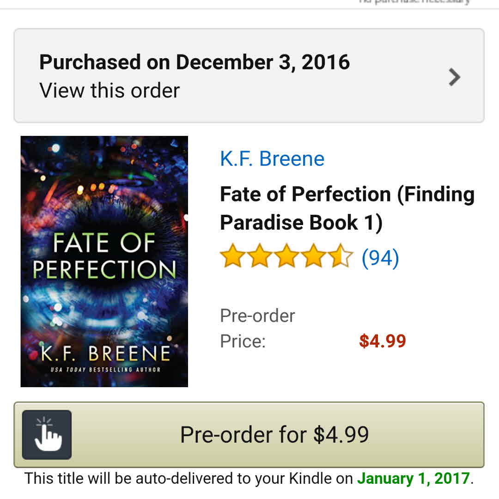Click the Purchased on December 3, 2016 heading
Image resolution: width=499 pixels, height=499 pixels.
tap(195, 62)
